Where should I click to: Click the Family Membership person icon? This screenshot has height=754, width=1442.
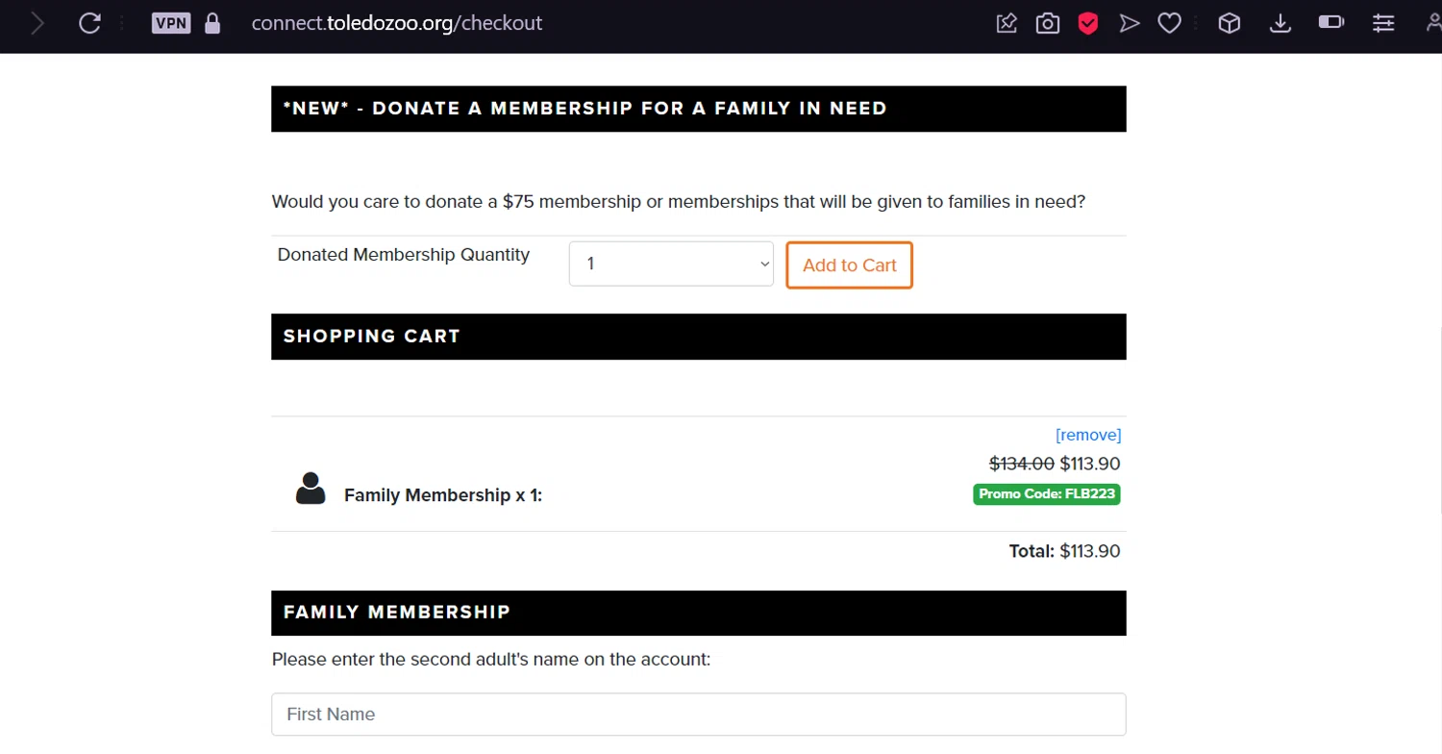[311, 489]
